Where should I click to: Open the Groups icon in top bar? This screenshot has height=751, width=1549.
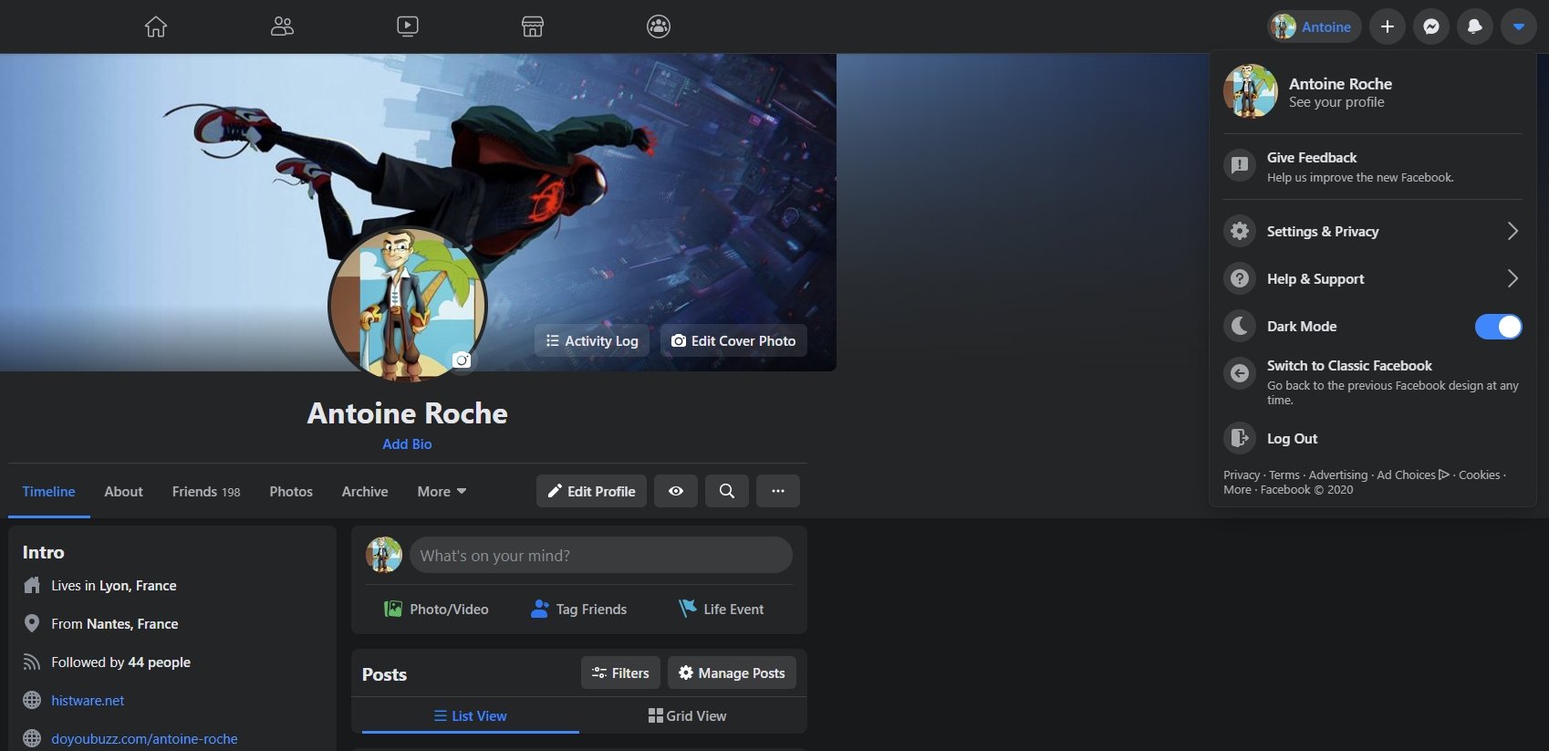tap(659, 26)
